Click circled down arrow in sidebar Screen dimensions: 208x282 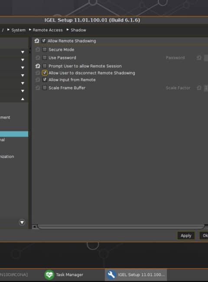point(22,222)
